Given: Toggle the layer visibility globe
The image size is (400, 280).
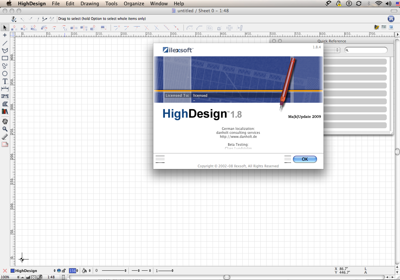Looking at the screenshot, I should pyautogui.click(x=59, y=271).
